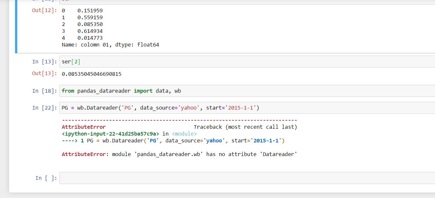The width and height of the screenshot is (435, 198).
Task: Click the In [18] prompt label
Action: [45, 91]
